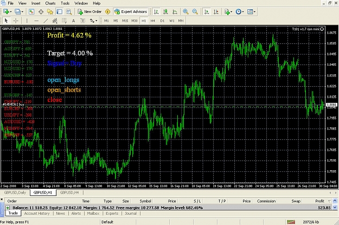Select the arrows drawing tool
339x225 pixels.
92,21
